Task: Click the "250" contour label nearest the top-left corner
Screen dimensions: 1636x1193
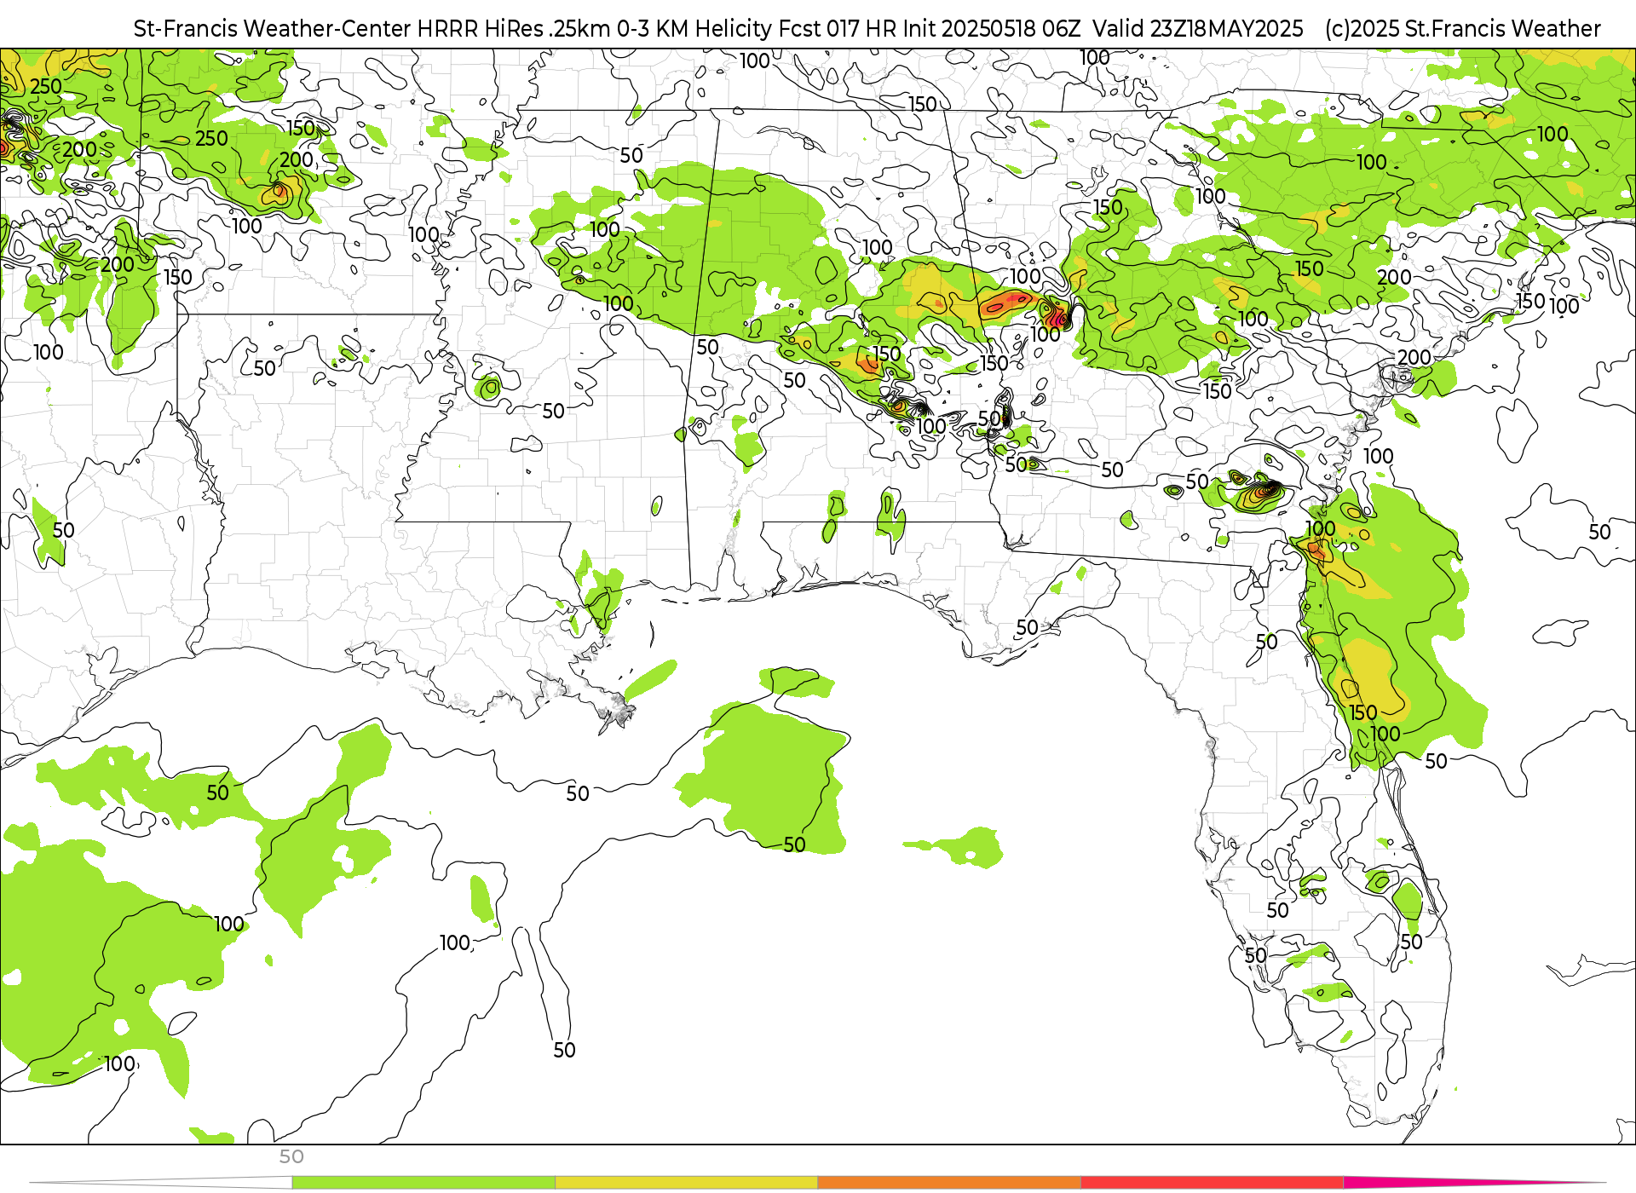Action: tap(46, 86)
